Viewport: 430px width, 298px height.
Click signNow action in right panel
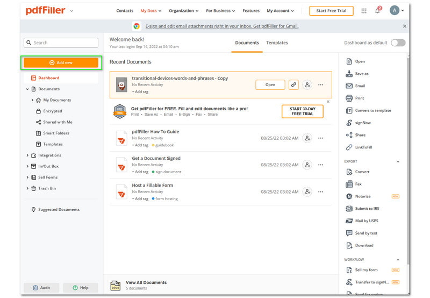tap(358, 123)
